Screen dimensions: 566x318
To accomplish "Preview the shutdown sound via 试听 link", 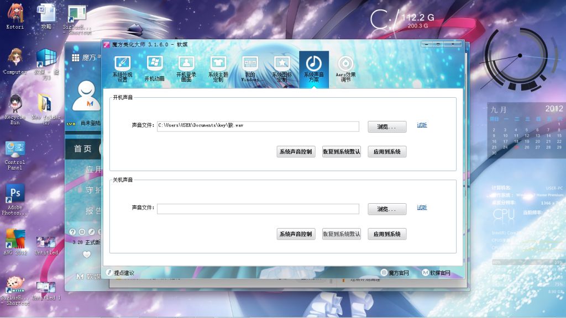I will click(422, 208).
